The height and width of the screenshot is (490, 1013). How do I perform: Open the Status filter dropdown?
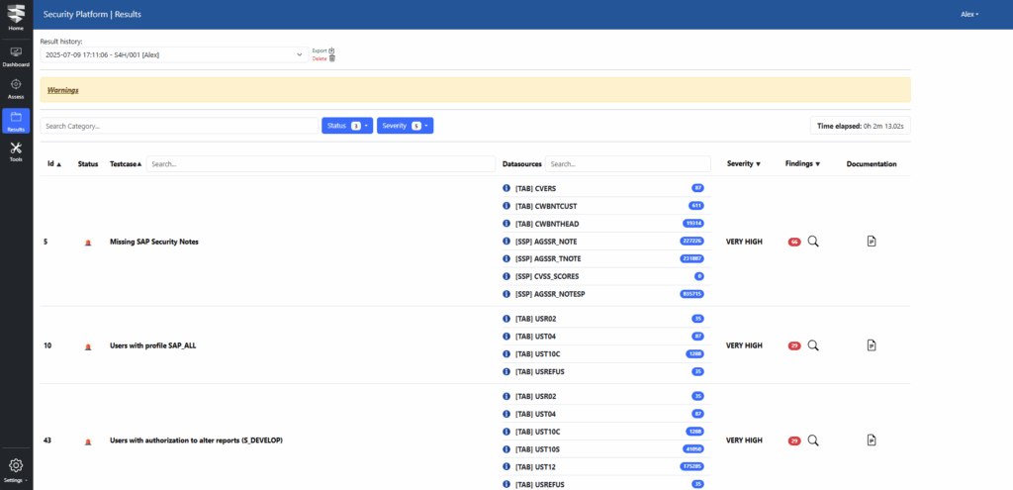[347, 126]
